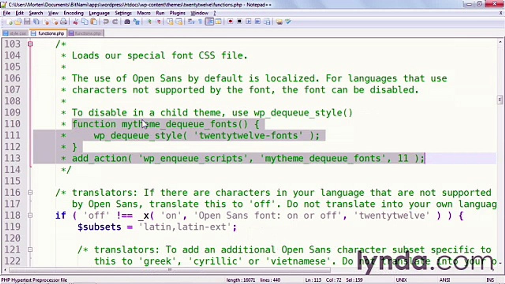Collapse the if block at line 118

point(30,215)
